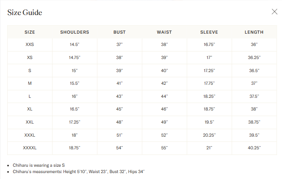Viewport: 282px width, 179px height.
Task: Click the 43" bust measurement for L
Action: point(120,96)
